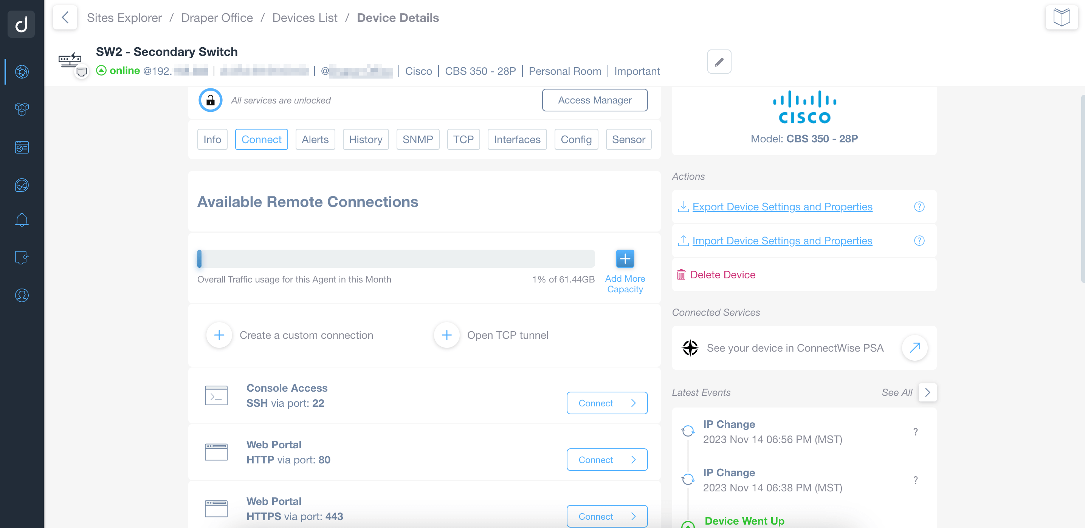This screenshot has width=1085, height=528.
Task: Click the first IP Change refresh icon
Action: point(688,431)
